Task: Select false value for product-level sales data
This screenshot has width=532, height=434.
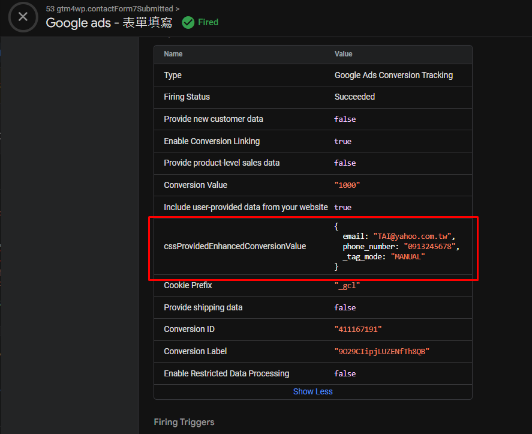Action: [345, 163]
